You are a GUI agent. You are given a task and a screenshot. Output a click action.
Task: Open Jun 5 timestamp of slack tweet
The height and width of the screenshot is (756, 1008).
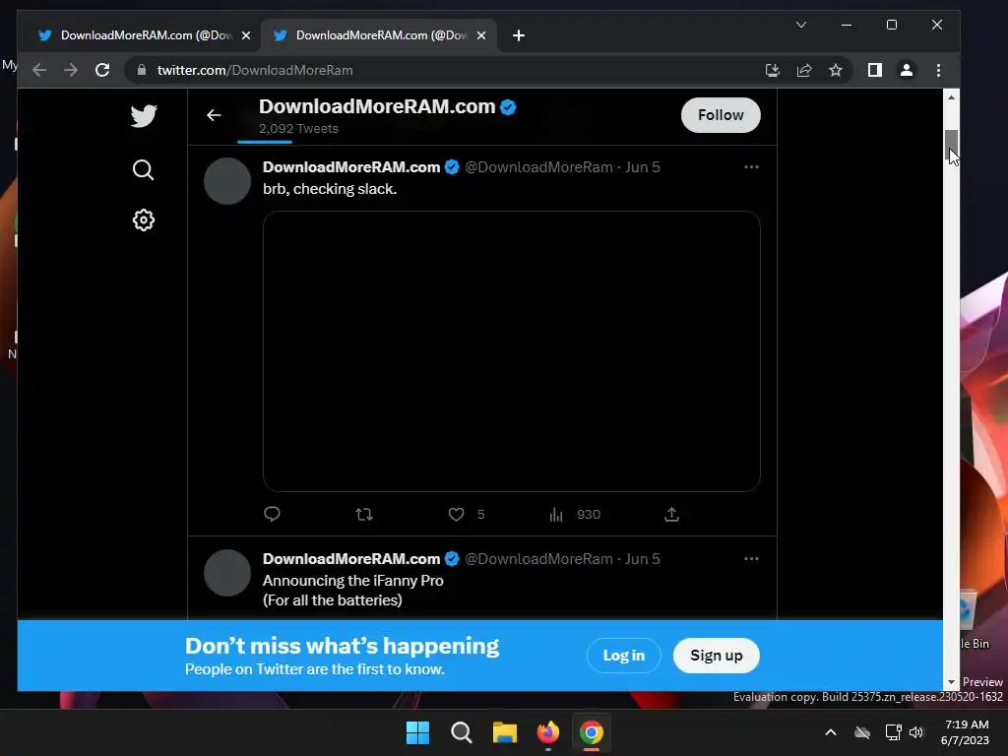pos(642,167)
